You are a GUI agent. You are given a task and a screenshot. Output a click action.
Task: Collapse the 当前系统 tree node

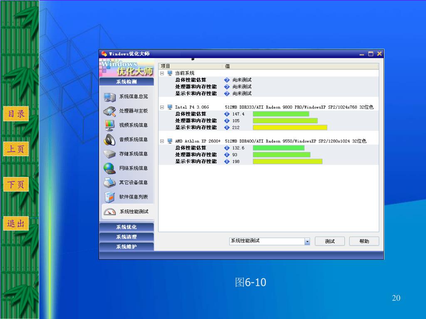click(162, 73)
